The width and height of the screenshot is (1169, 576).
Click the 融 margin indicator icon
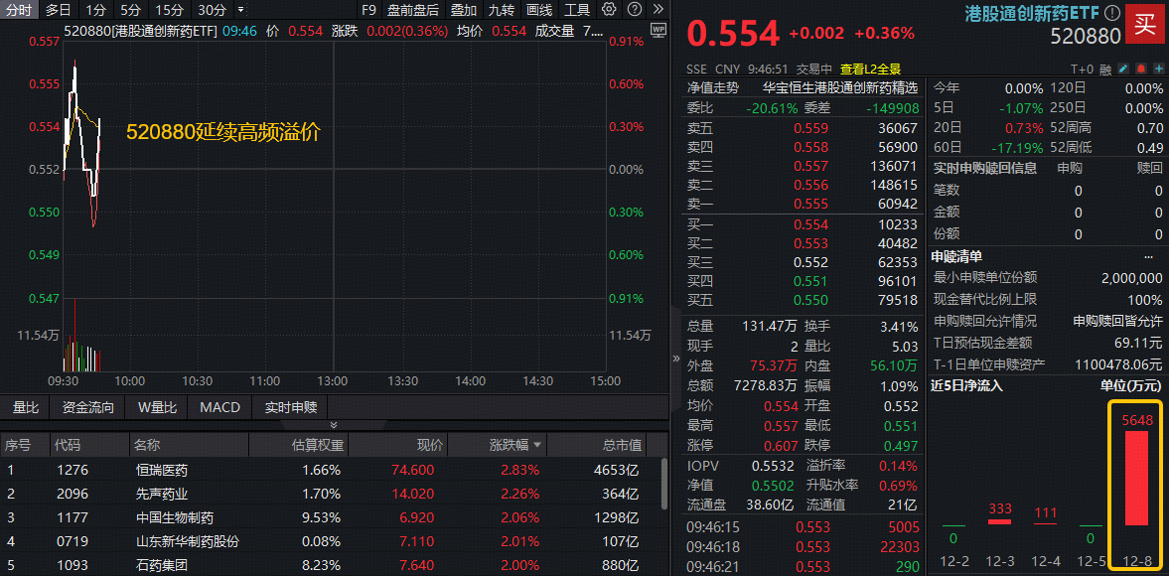[x=1105, y=68]
